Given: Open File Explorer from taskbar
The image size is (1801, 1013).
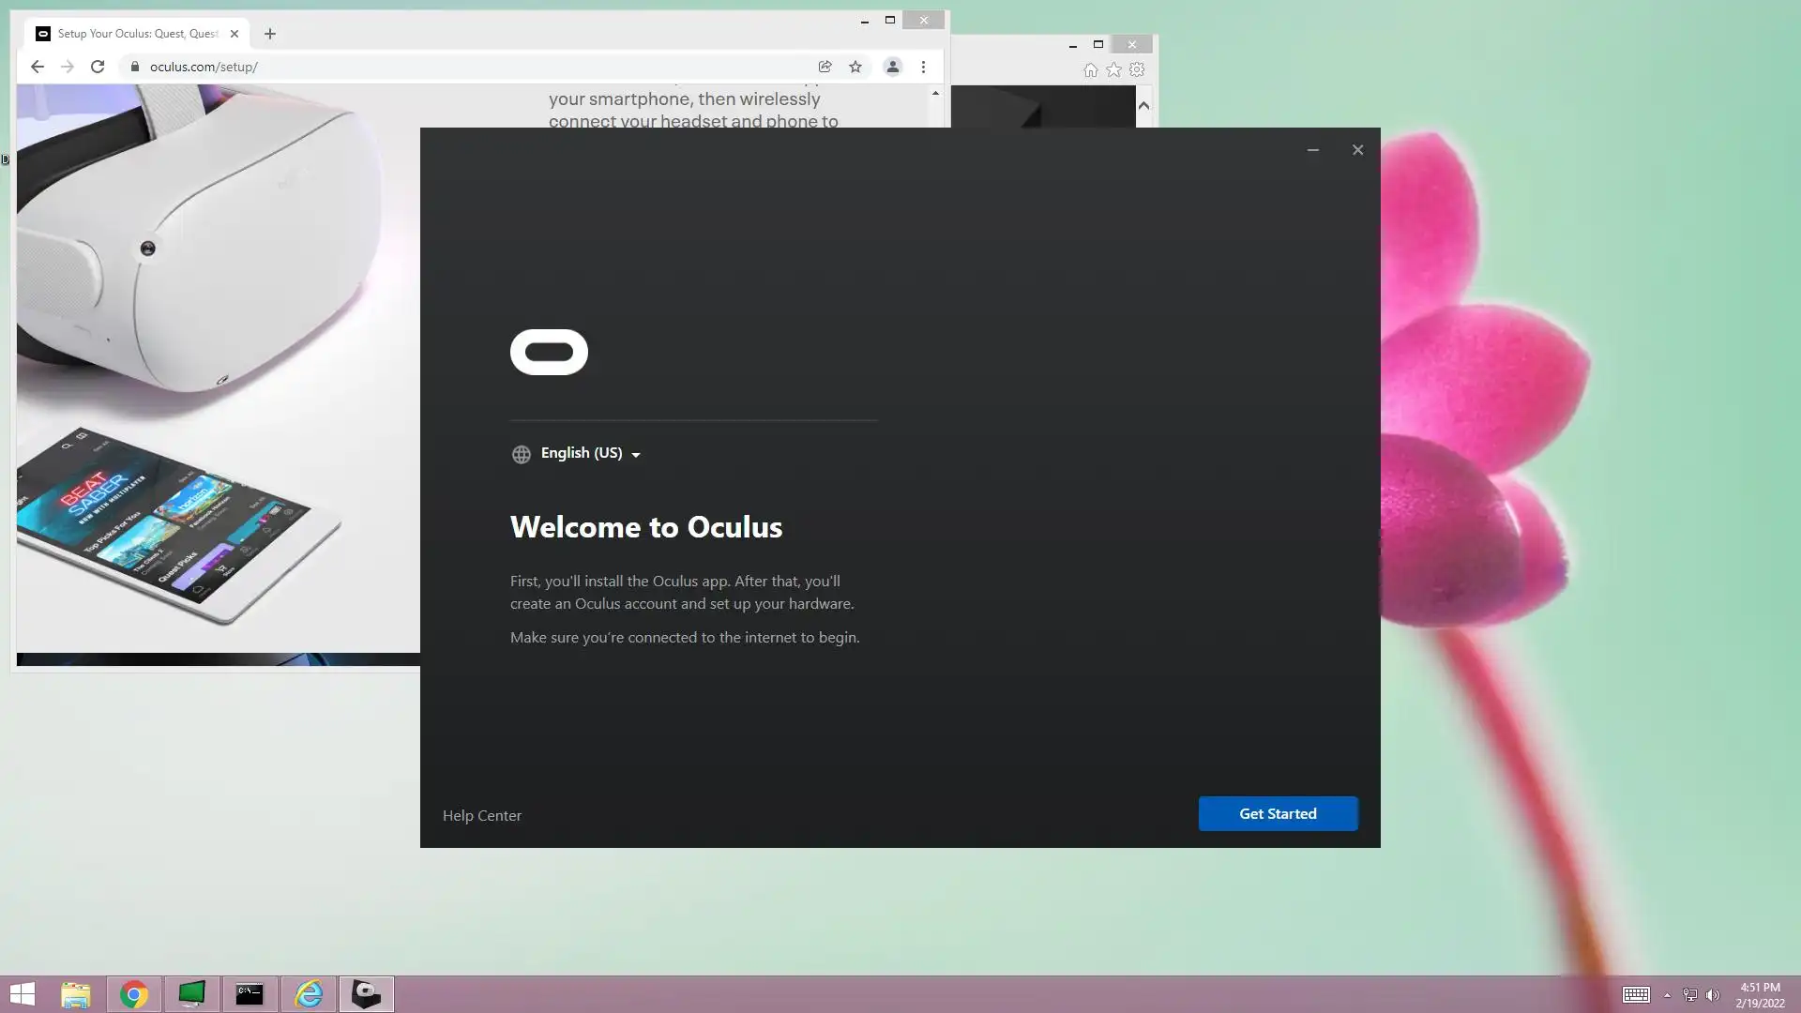Looking at the screenshot, I should (76, 993).
